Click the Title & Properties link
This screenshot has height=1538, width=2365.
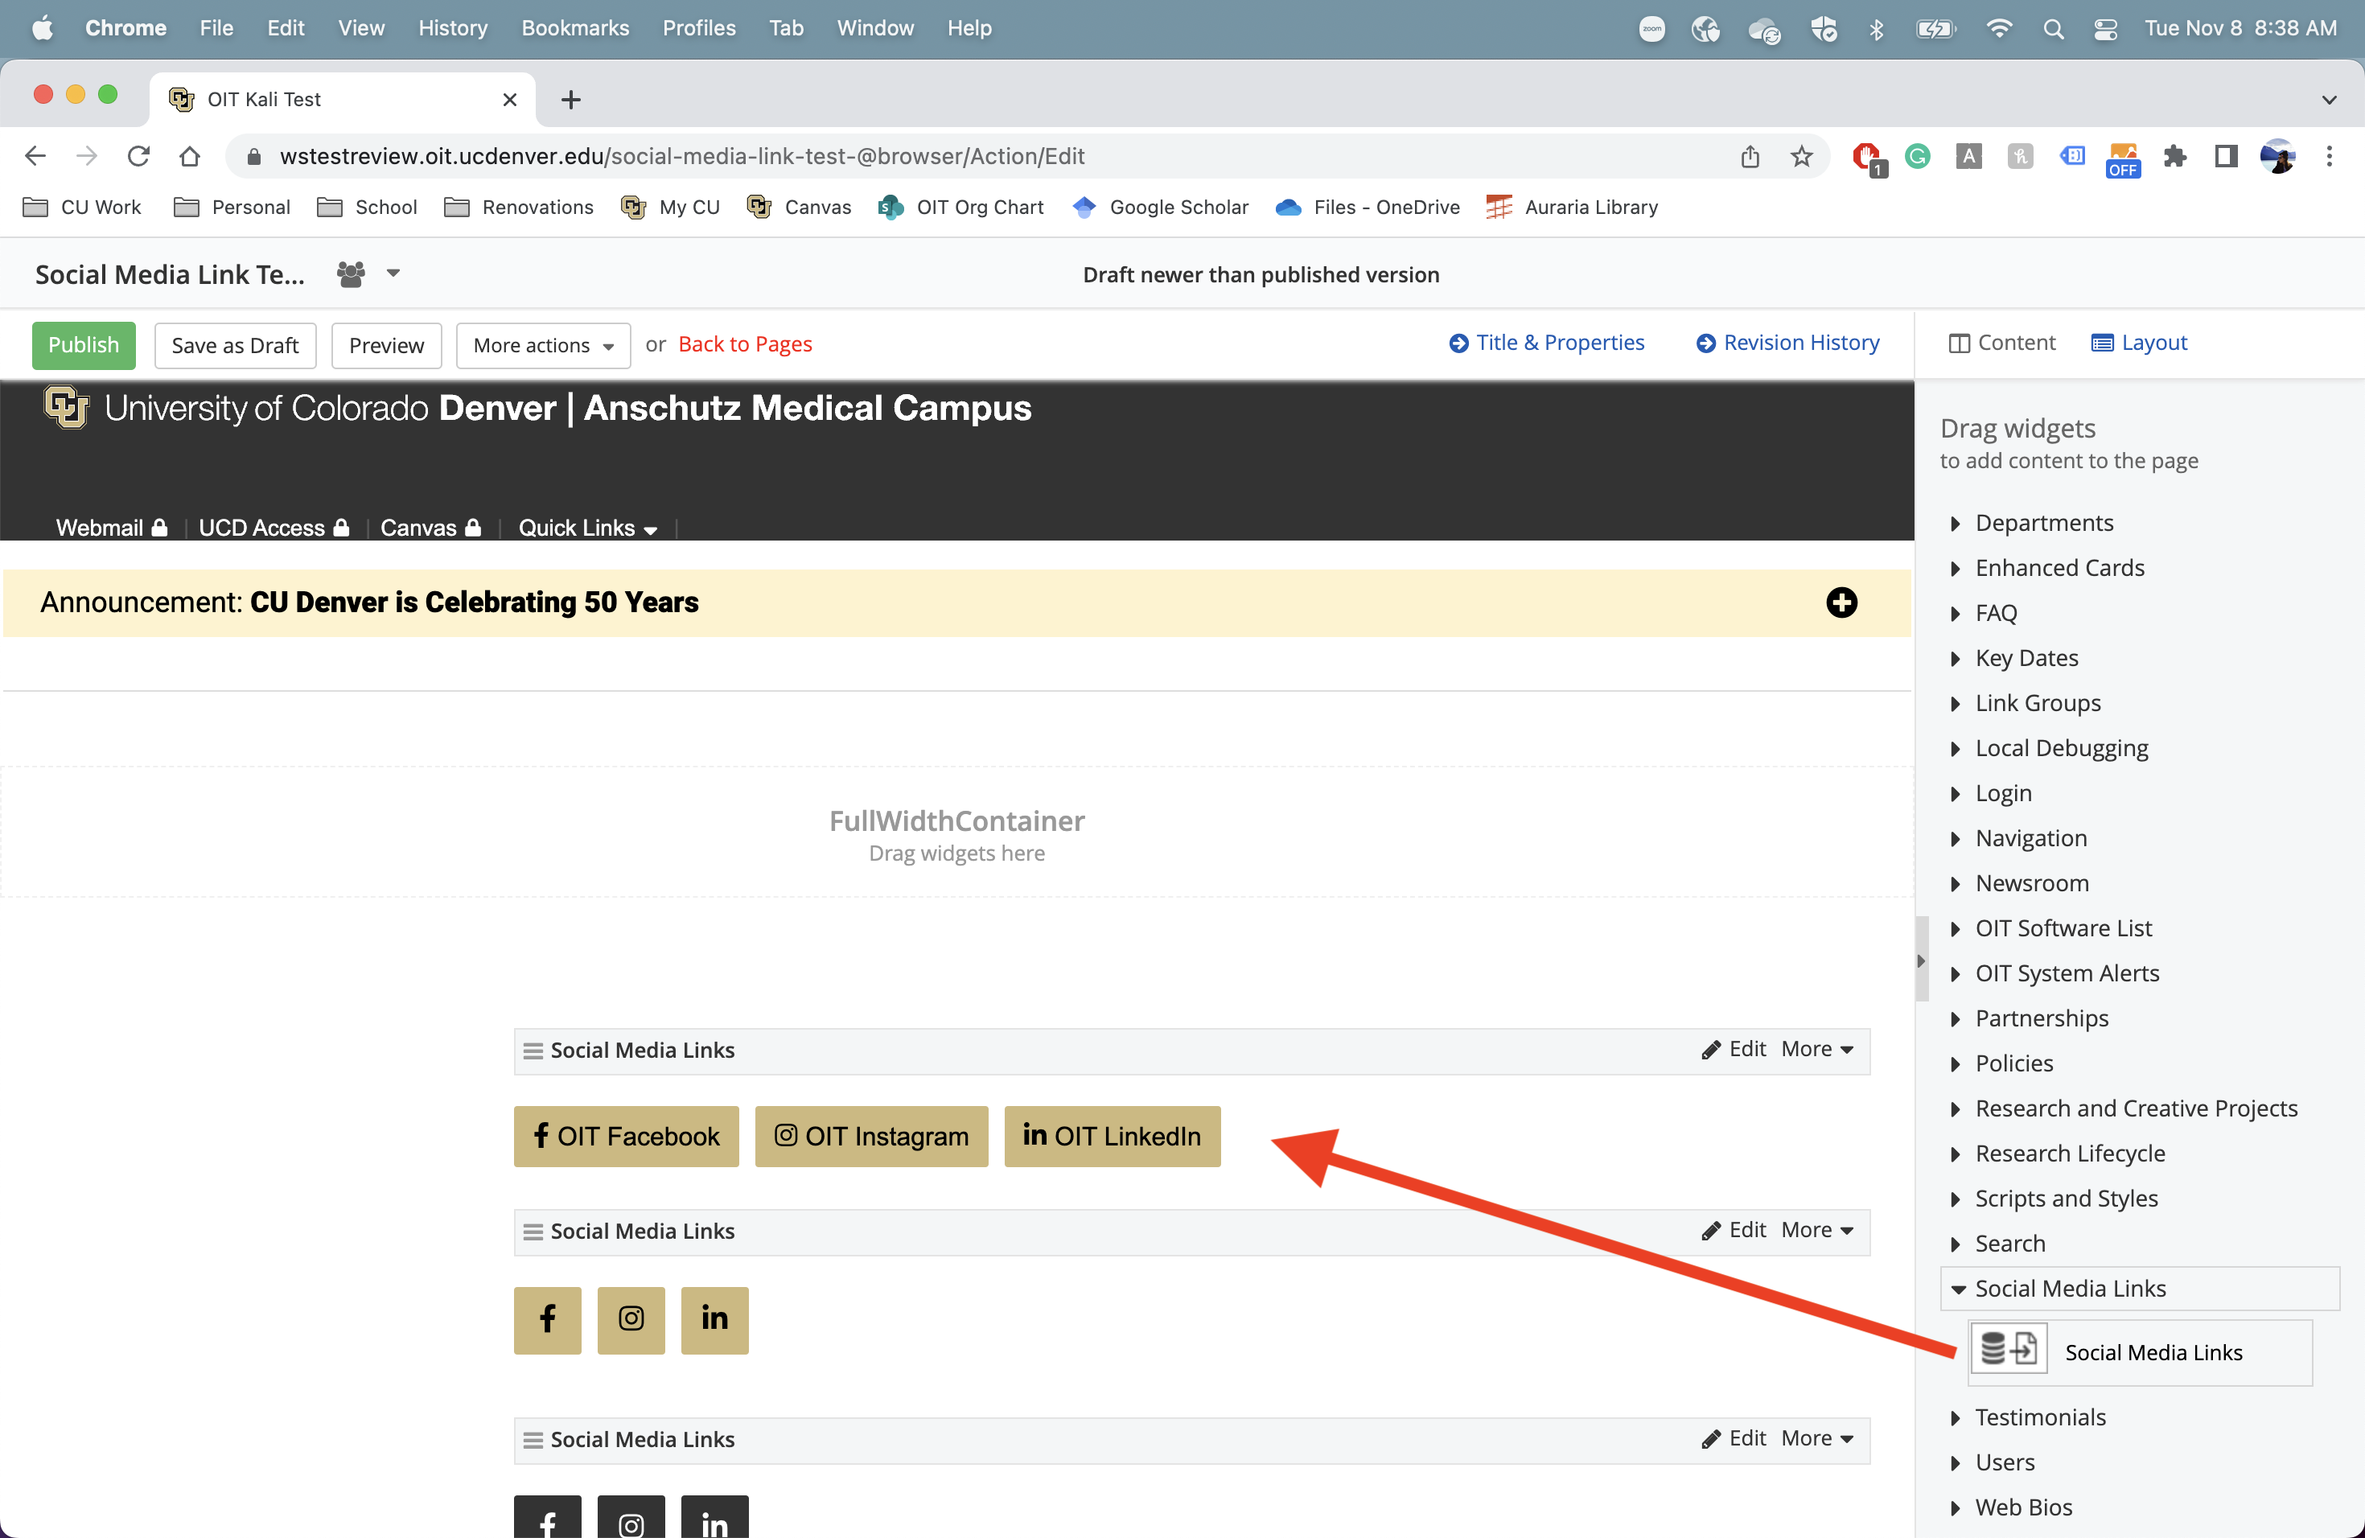tap(1548, 341)
